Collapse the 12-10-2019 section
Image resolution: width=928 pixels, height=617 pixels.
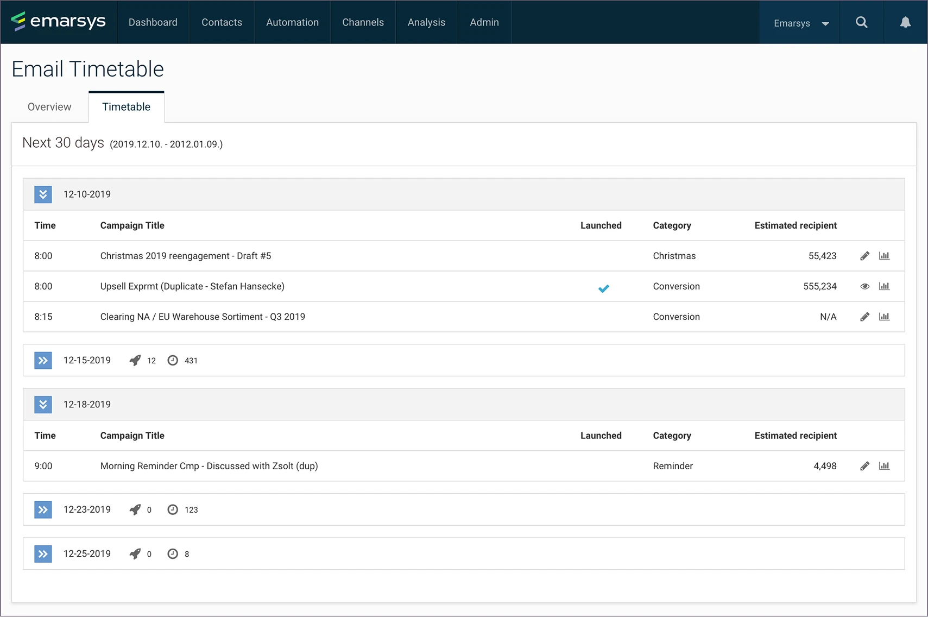[x=43, y=194]
